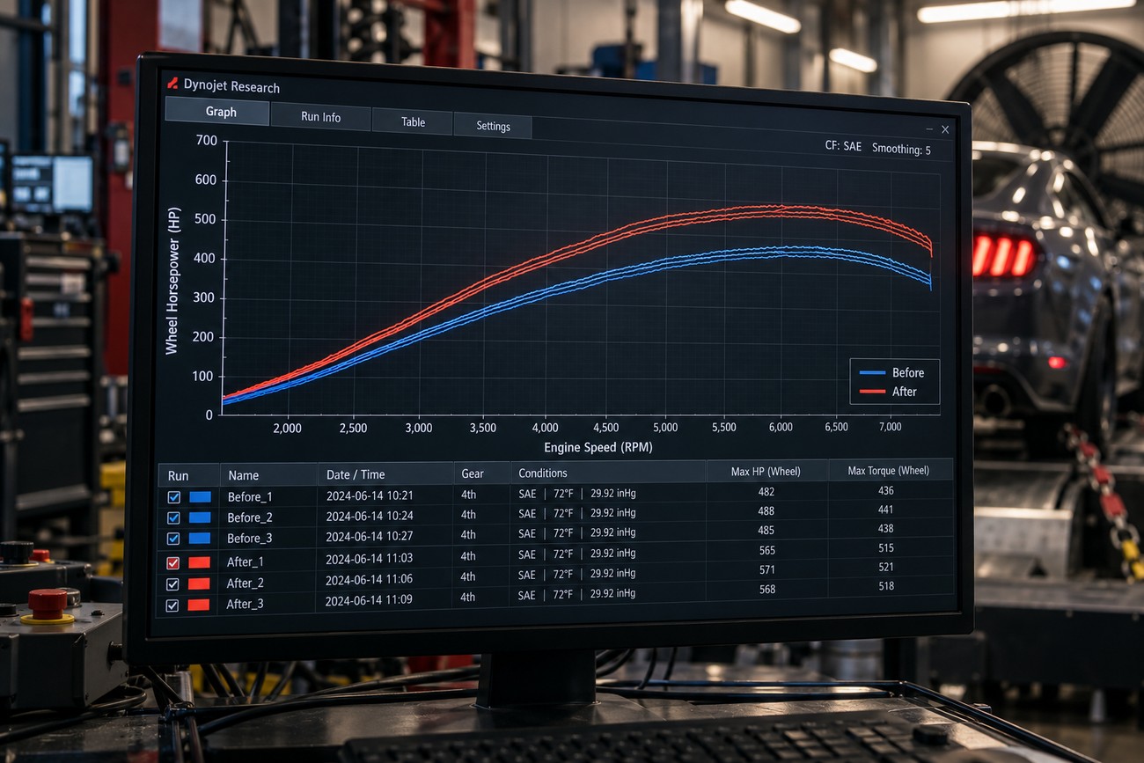The image size is (1144, 763).
Task: Uncheck the Before_2 run checkbox
Action: click(173, 517)
